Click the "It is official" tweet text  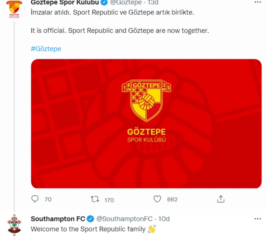(x=120, y=31)
